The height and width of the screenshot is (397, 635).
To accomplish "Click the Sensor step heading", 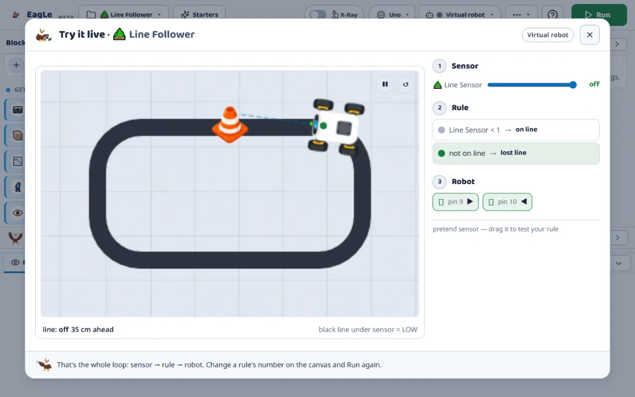I will click(465, 66).
